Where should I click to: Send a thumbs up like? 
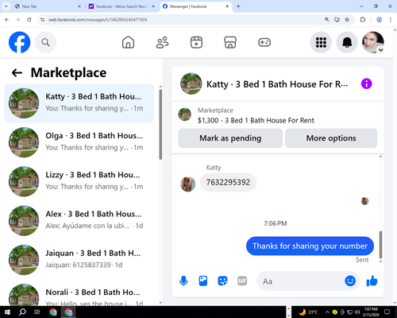(372, 281)
